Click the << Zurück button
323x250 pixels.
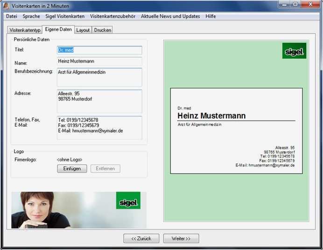tap(141, 238)
